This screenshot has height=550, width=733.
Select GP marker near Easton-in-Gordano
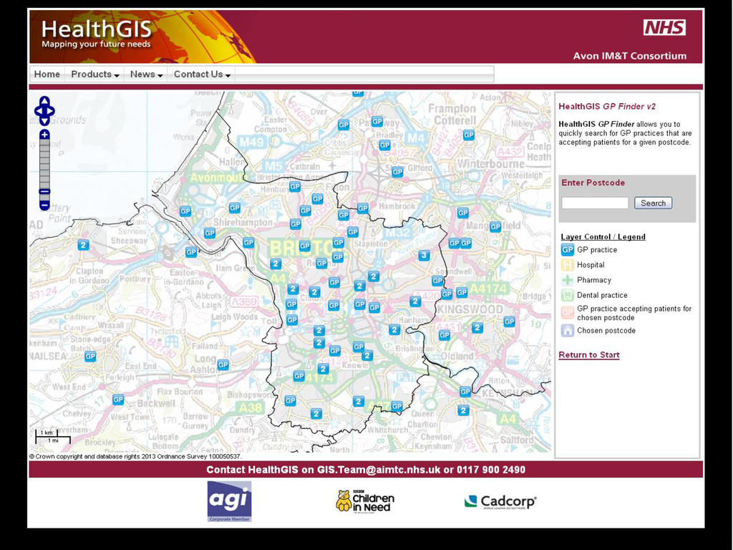191,252
